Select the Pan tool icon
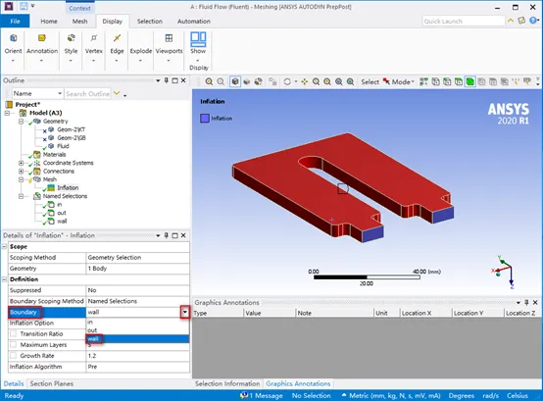 pyautogui.click(x=305, y=81)
